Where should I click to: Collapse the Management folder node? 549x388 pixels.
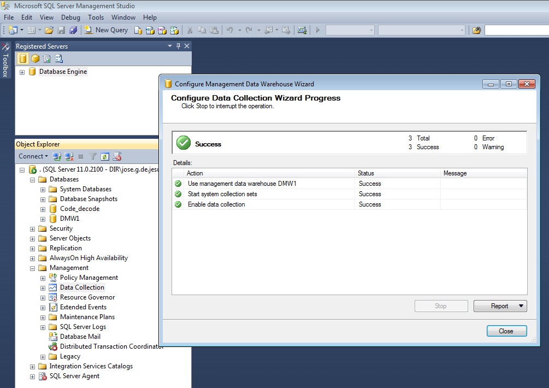[x=33, y=268]
